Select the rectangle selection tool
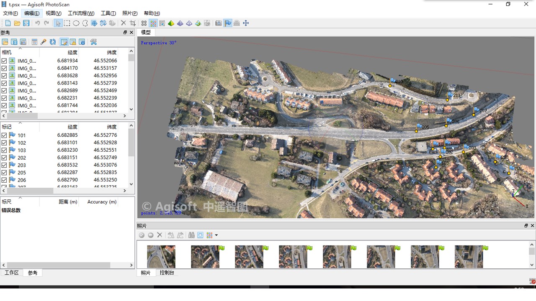The width and height of the screenshot is (536, 301). (x=67, y=23)
